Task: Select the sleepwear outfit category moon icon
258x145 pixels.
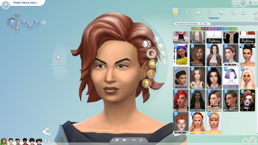Action: point(210,13)
